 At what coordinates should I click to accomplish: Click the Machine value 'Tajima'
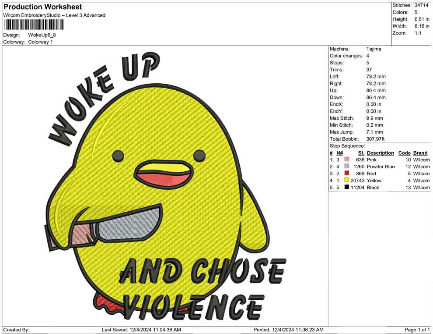click(x=374, y=49)
